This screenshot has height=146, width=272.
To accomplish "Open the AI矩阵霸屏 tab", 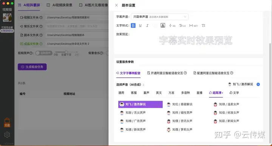I will (x=29, y=5).
